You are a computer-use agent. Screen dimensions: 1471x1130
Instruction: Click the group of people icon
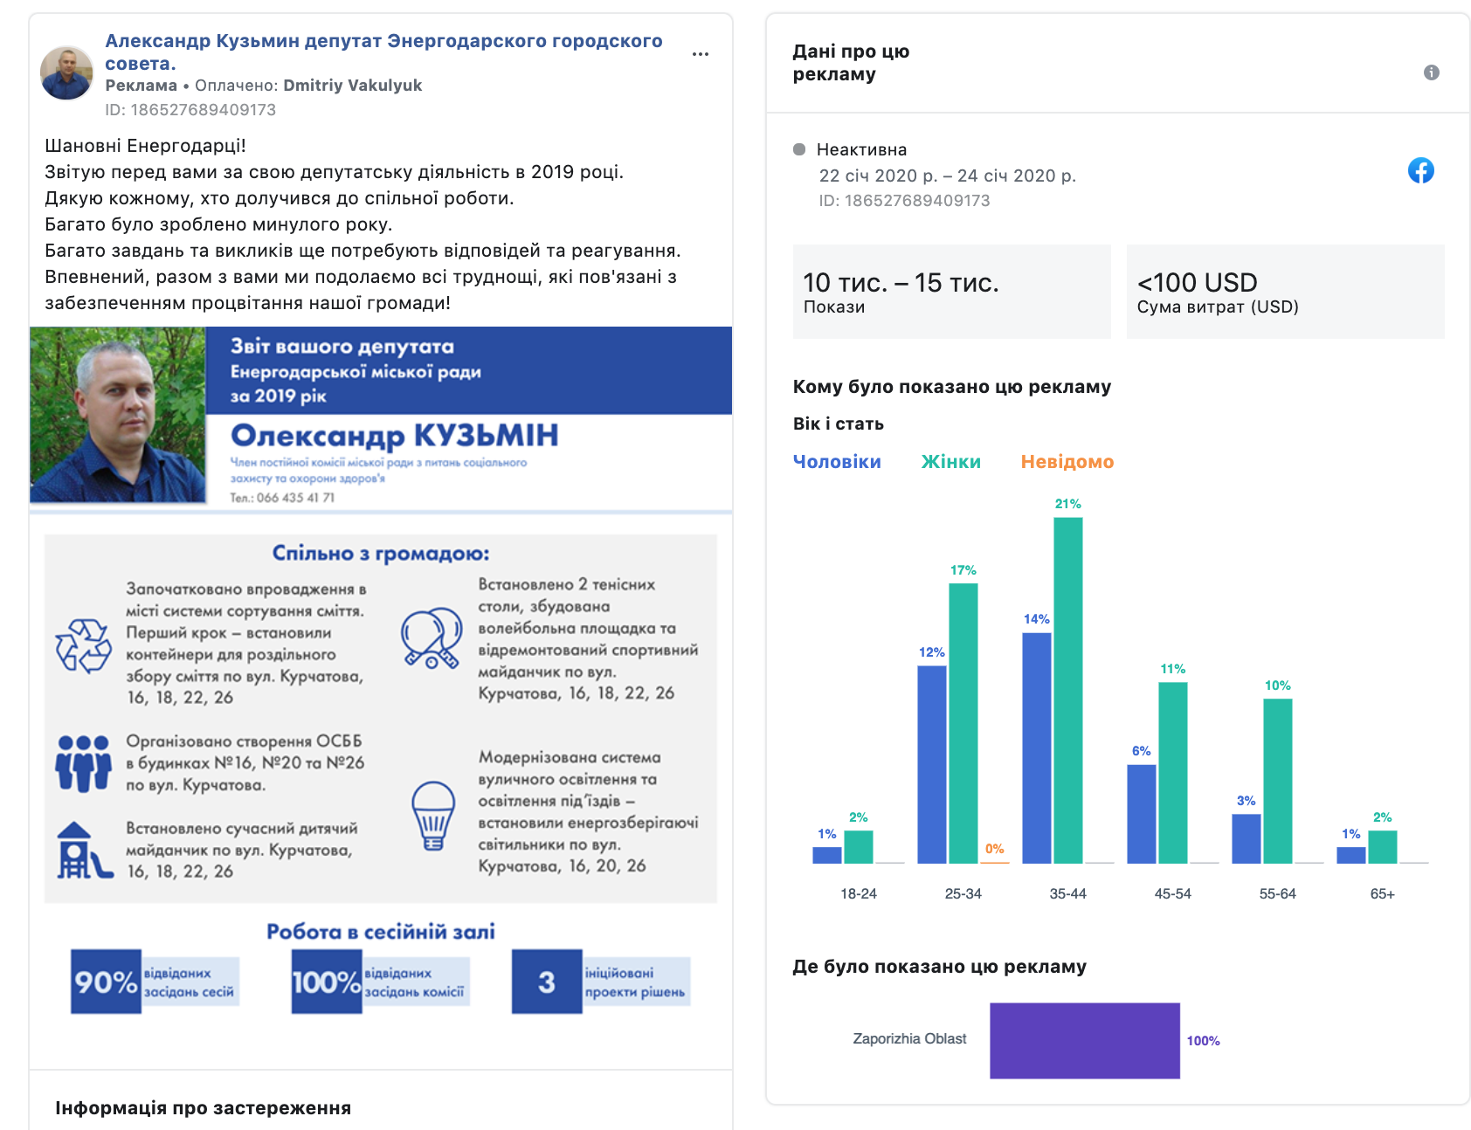coord(83,763)
